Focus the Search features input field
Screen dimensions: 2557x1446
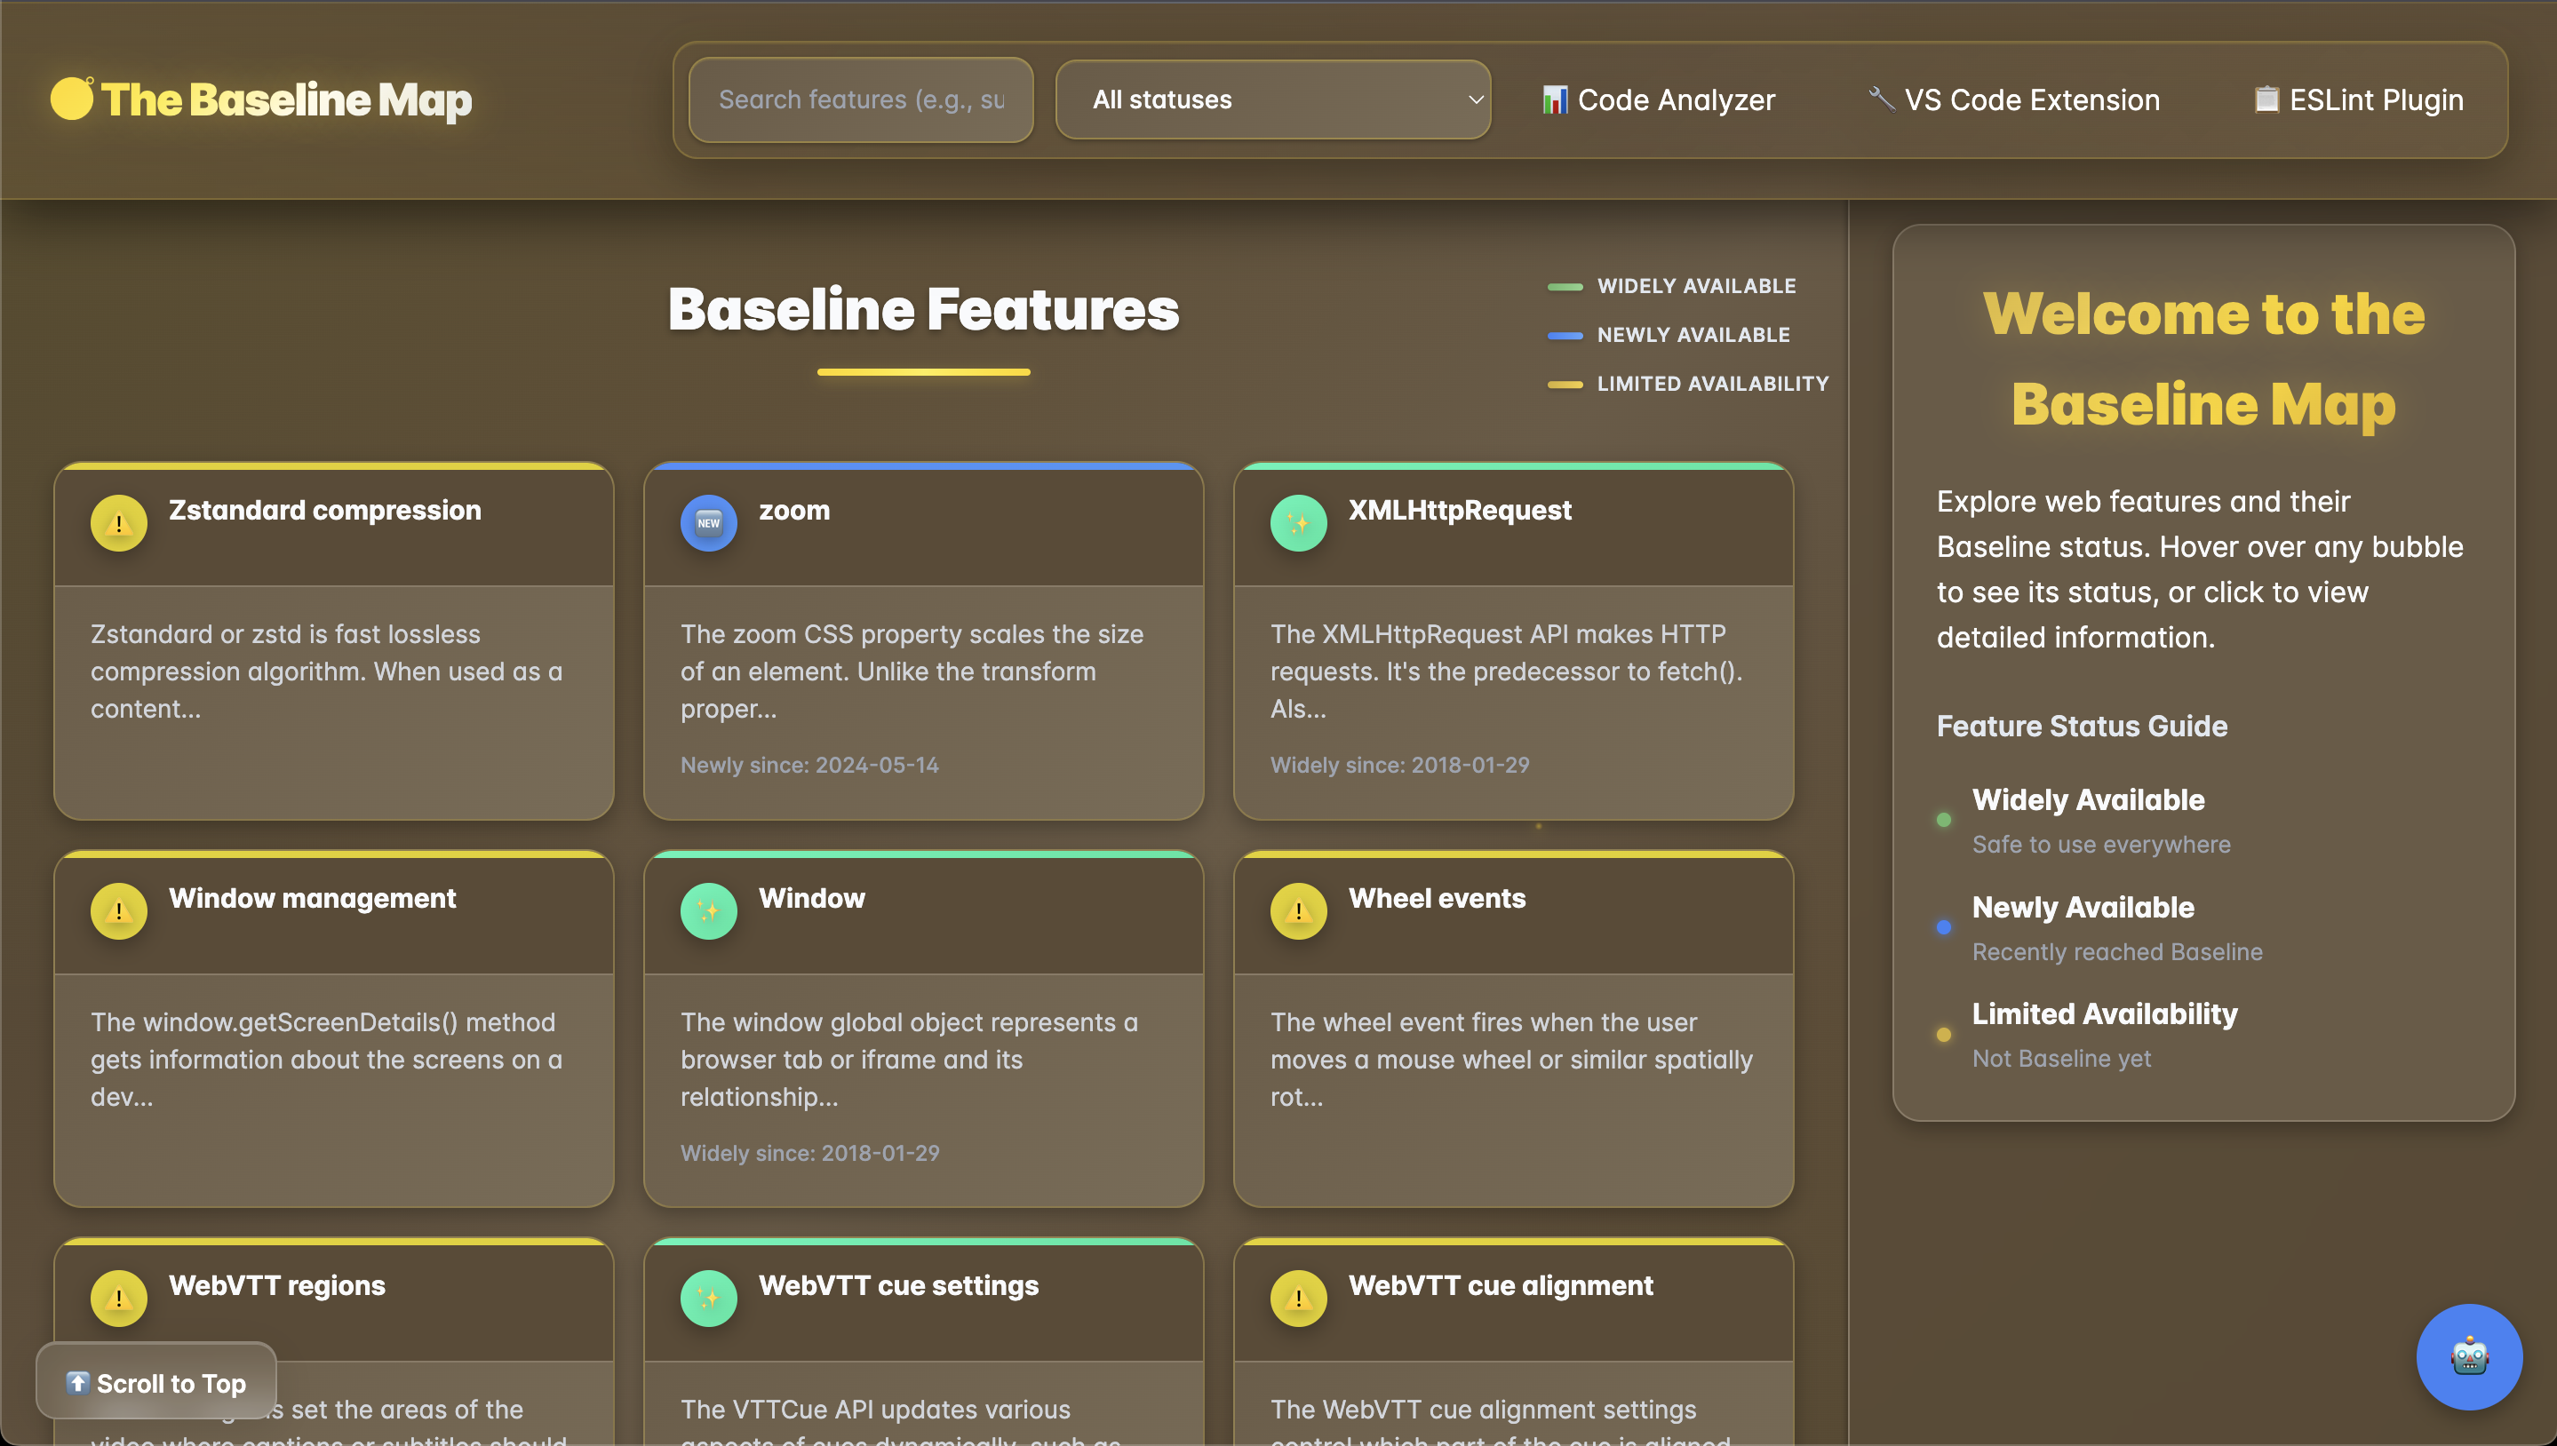(x=860, y=99)
